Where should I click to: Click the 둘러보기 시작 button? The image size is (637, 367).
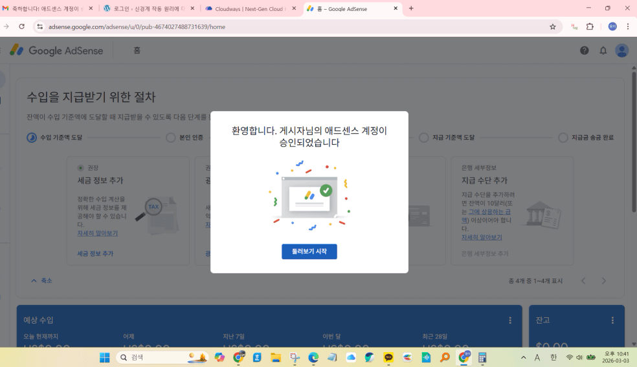(x=309, y=251)
